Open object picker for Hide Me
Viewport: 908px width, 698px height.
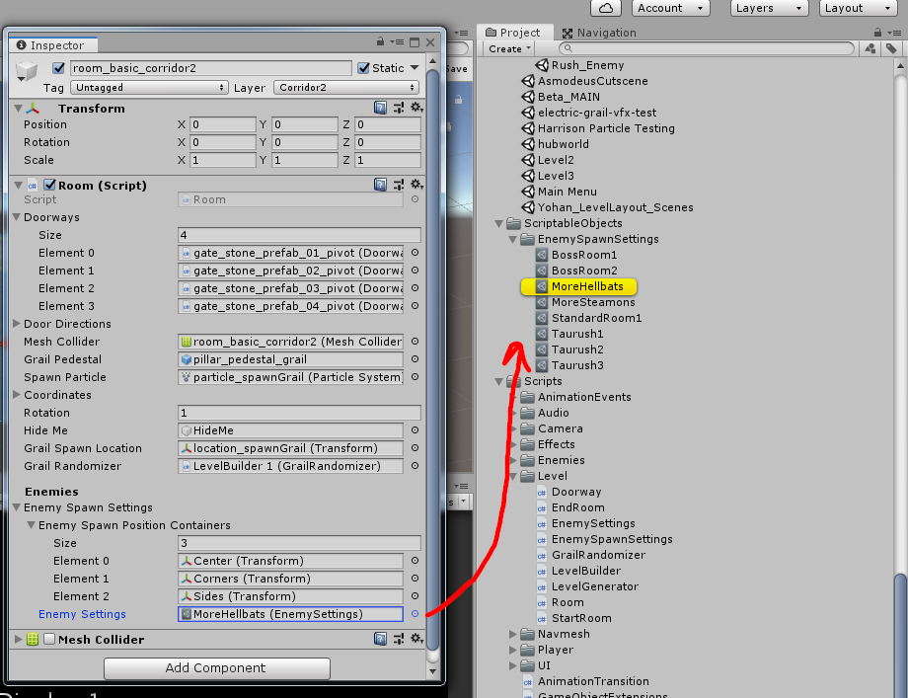[x=415, y=430]
